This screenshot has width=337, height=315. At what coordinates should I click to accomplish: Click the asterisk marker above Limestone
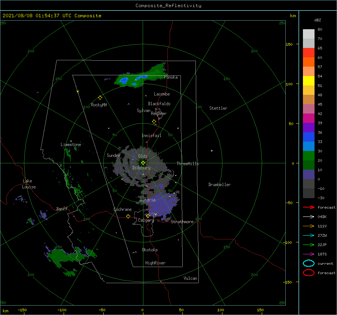point(71,141)
